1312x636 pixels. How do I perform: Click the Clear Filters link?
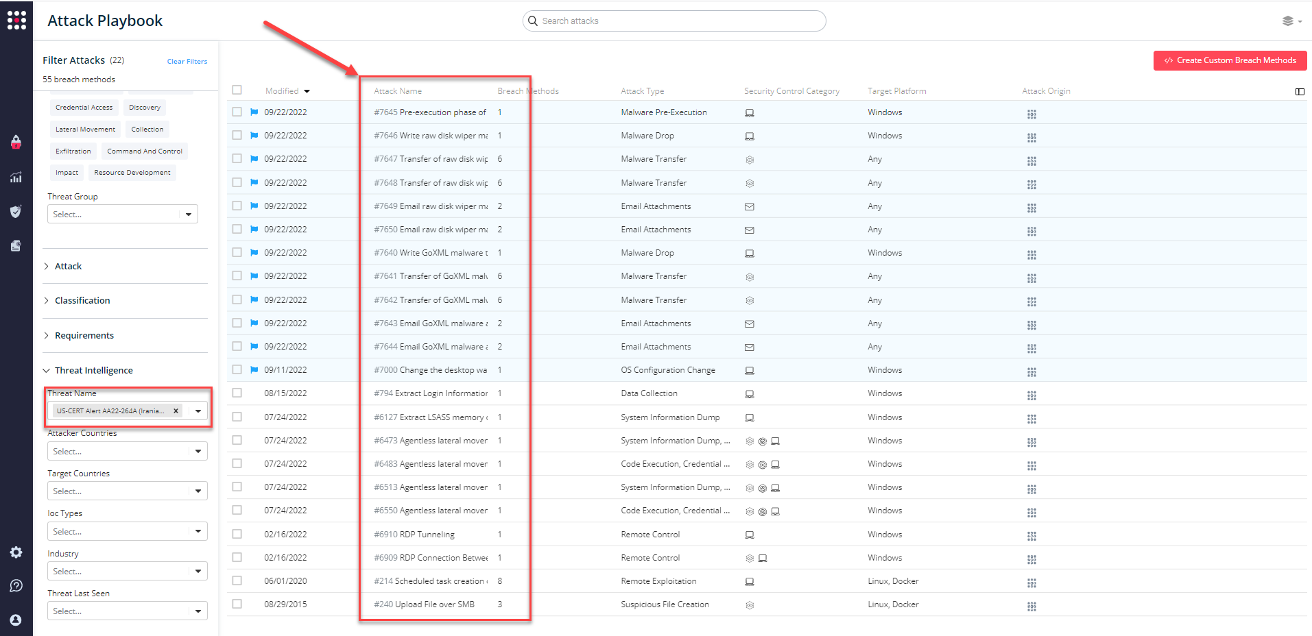point(187,61)
